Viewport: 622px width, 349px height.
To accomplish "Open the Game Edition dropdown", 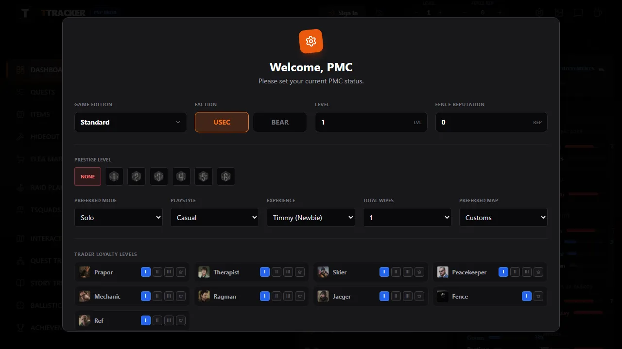I will coord(130,122).
